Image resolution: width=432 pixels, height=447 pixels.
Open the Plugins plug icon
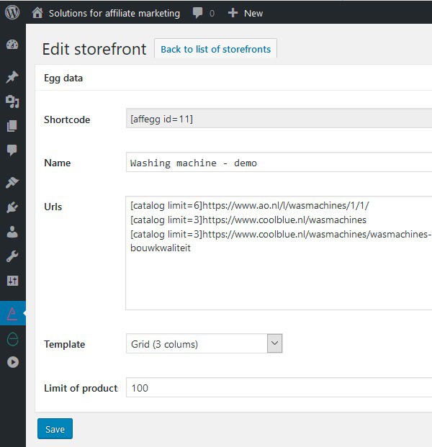click(x=12, y=208)
